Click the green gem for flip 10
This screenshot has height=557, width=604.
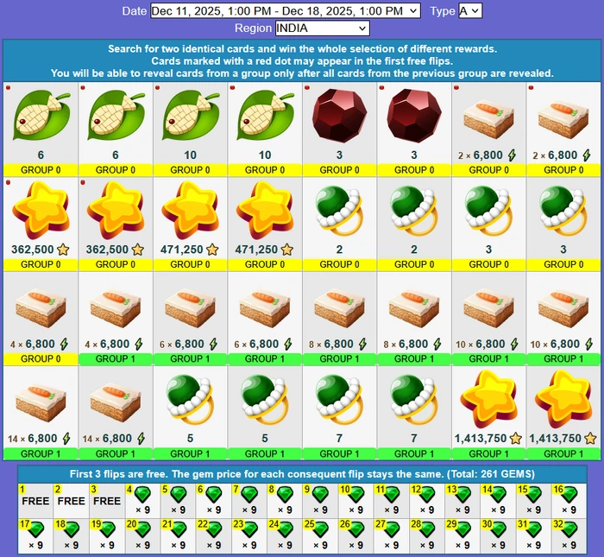point(355,495)
